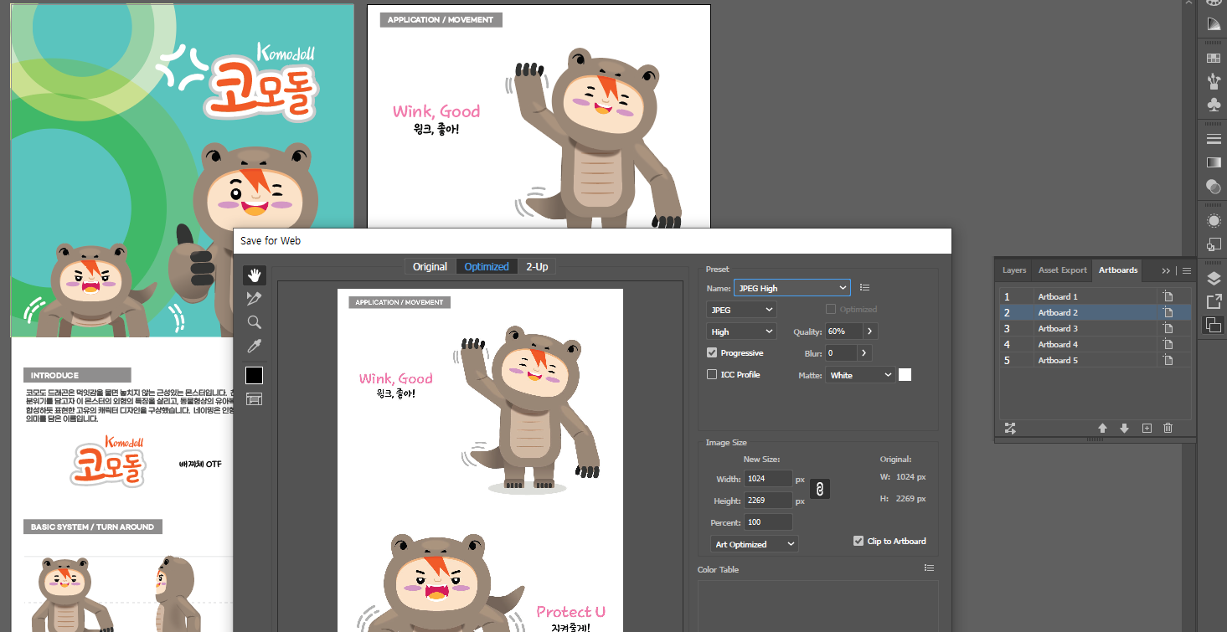Toggle slices visibility icon
1227x632 pixels.
tap(255, 399)
